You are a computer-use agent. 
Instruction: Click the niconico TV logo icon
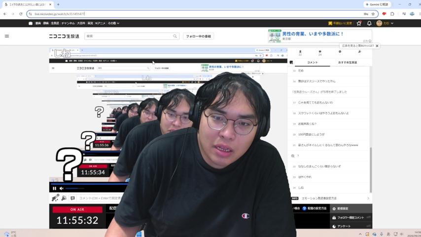31,23
